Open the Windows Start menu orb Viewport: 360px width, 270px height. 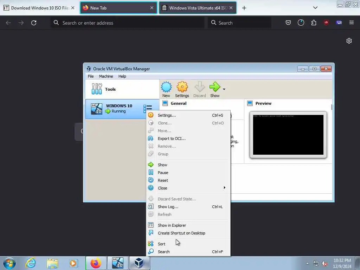coord(9,263)
